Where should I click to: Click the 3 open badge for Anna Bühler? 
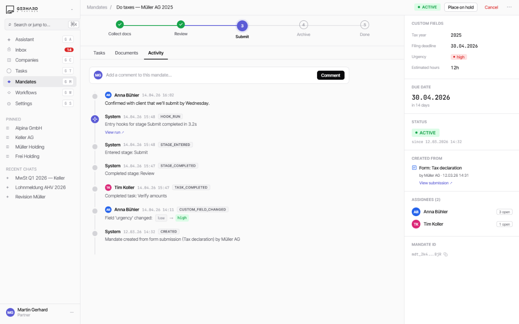point(504,212)
